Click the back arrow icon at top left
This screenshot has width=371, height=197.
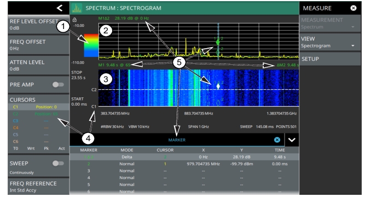click(x=60, y=8)
